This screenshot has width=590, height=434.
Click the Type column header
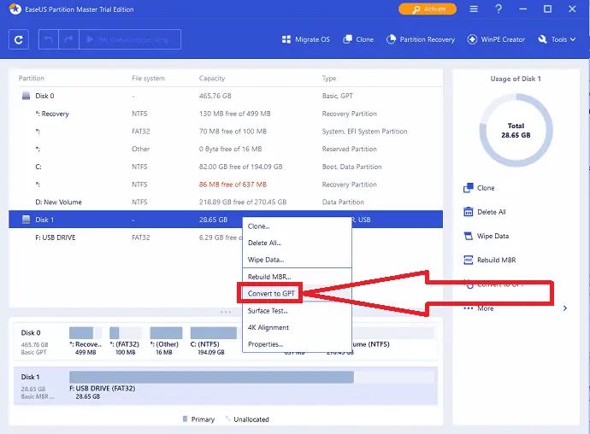329,79
